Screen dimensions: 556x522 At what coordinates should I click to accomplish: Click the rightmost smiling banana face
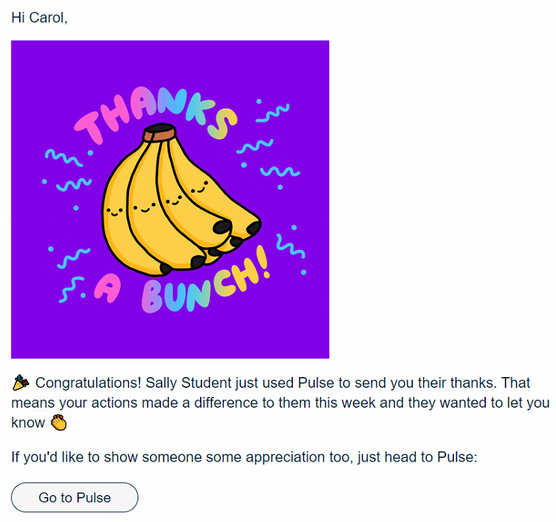pyautogui.click(x=199, y=187)
